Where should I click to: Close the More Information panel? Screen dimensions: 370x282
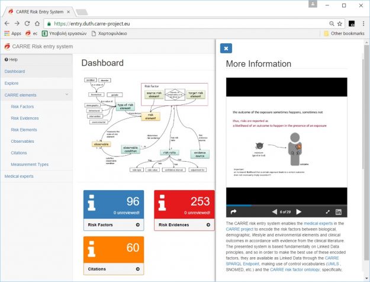[226, 48]
